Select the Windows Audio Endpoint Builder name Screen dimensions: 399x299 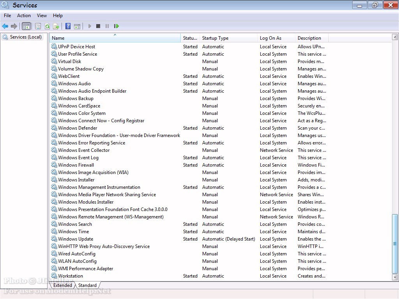click(92, 91)
